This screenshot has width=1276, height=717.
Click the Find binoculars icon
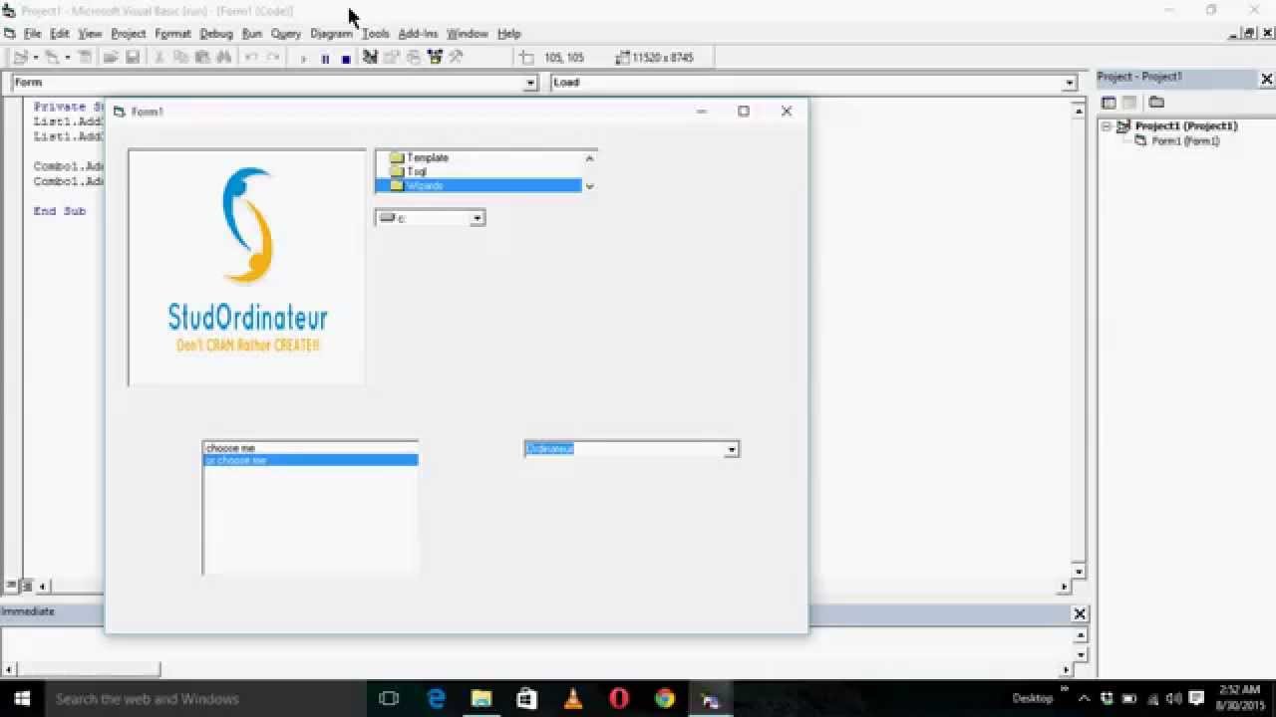223,58
